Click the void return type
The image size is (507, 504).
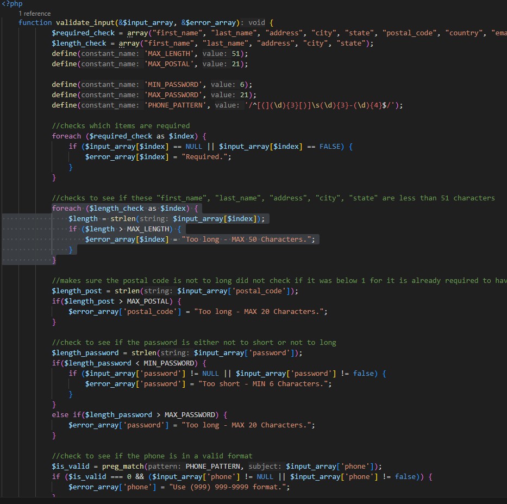pos(256,23)
